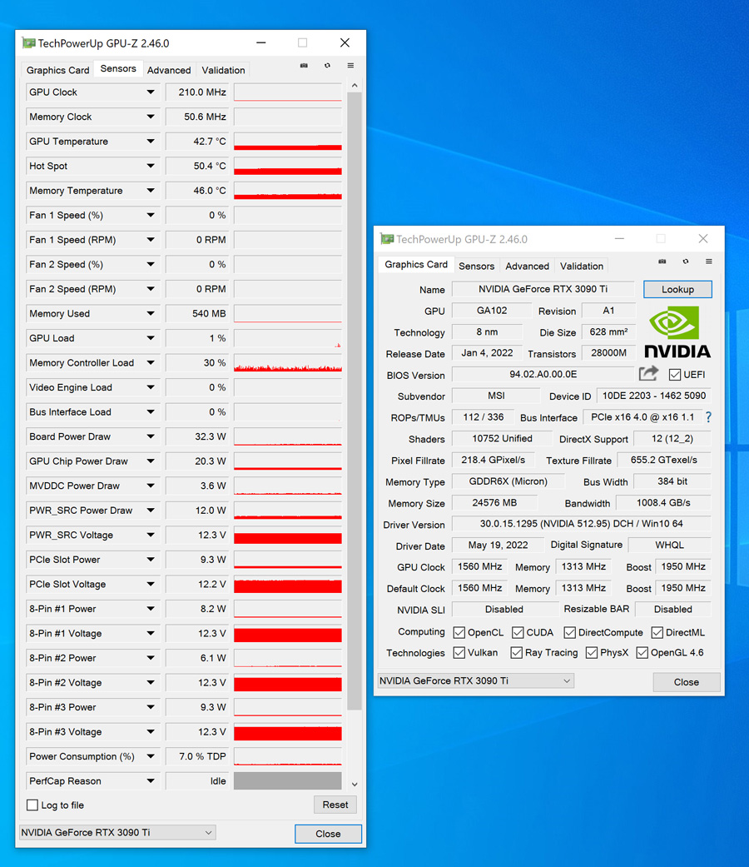This screenshot has height=867, width=749.
Task: Click the GPU Temperature history graph
Action: coord(288,142)
